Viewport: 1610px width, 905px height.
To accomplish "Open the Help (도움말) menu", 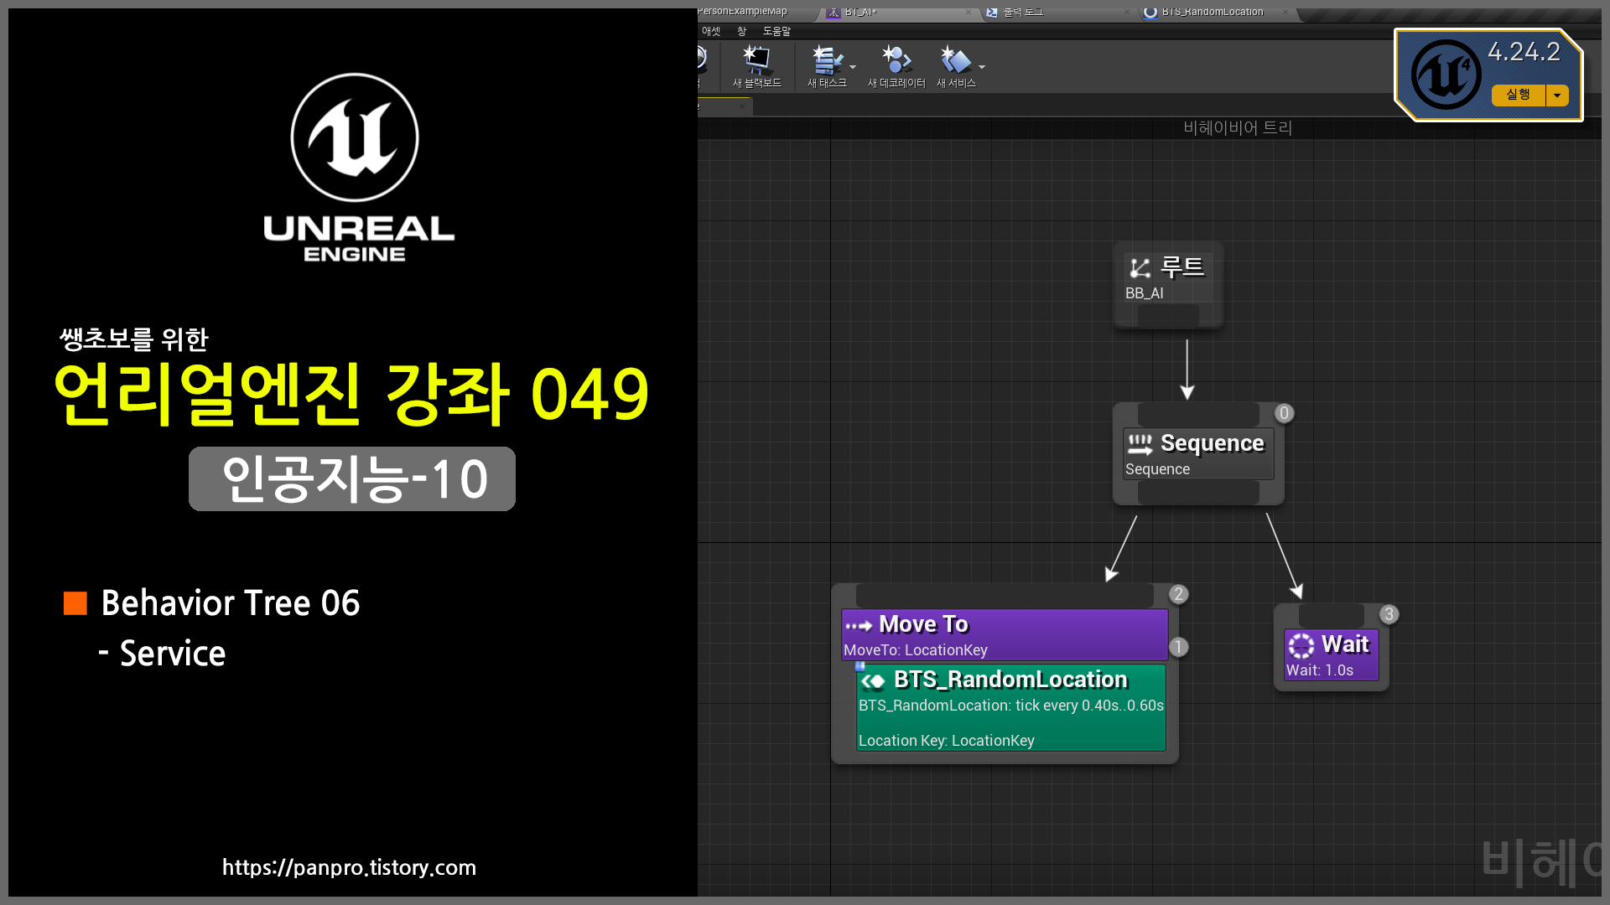I will [776, 31].
